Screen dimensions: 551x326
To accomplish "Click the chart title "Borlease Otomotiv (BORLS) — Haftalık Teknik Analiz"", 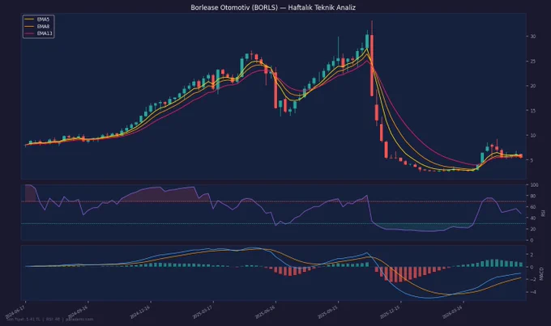I will click(x=273, y=7).
